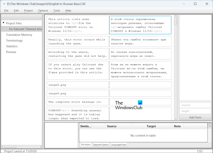The image size is (213, 153).
Task: Click the BasicCAT app icon in title bar
Action: point(4,4)
